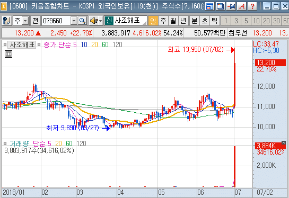The width and height of the screenshot is (289, 198).
Task: Click the screen layout icon in title bar
Action: click(209, 6)
